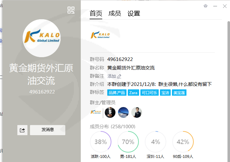Click the share group icon button
Screen dimensions: 230x162
(22, 130)
